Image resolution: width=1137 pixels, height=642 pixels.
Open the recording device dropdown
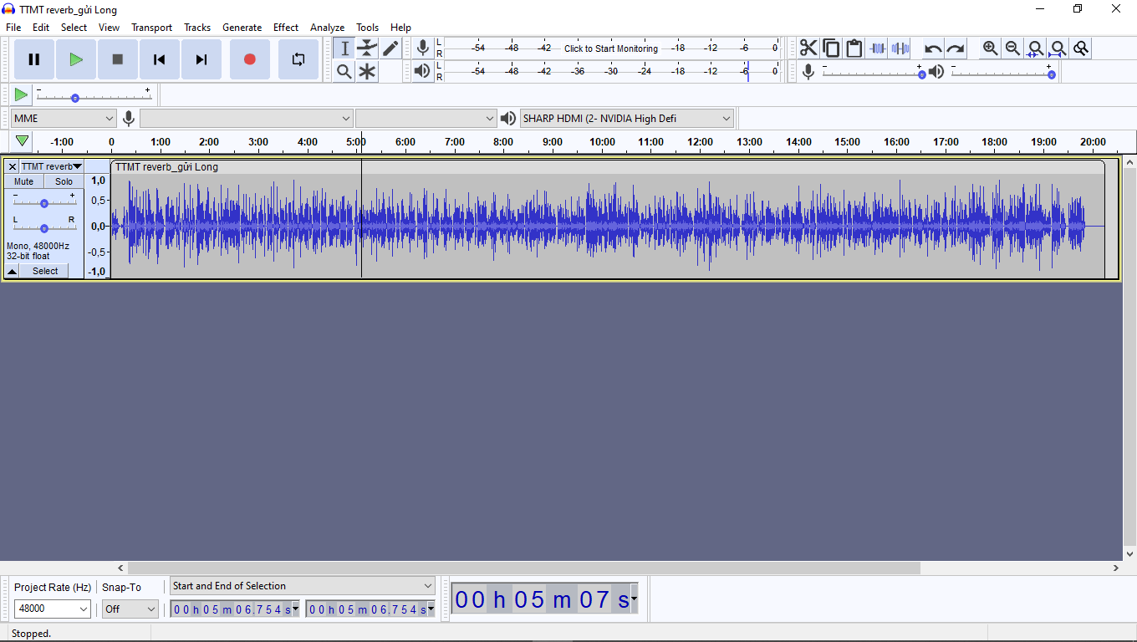point(247,118)
